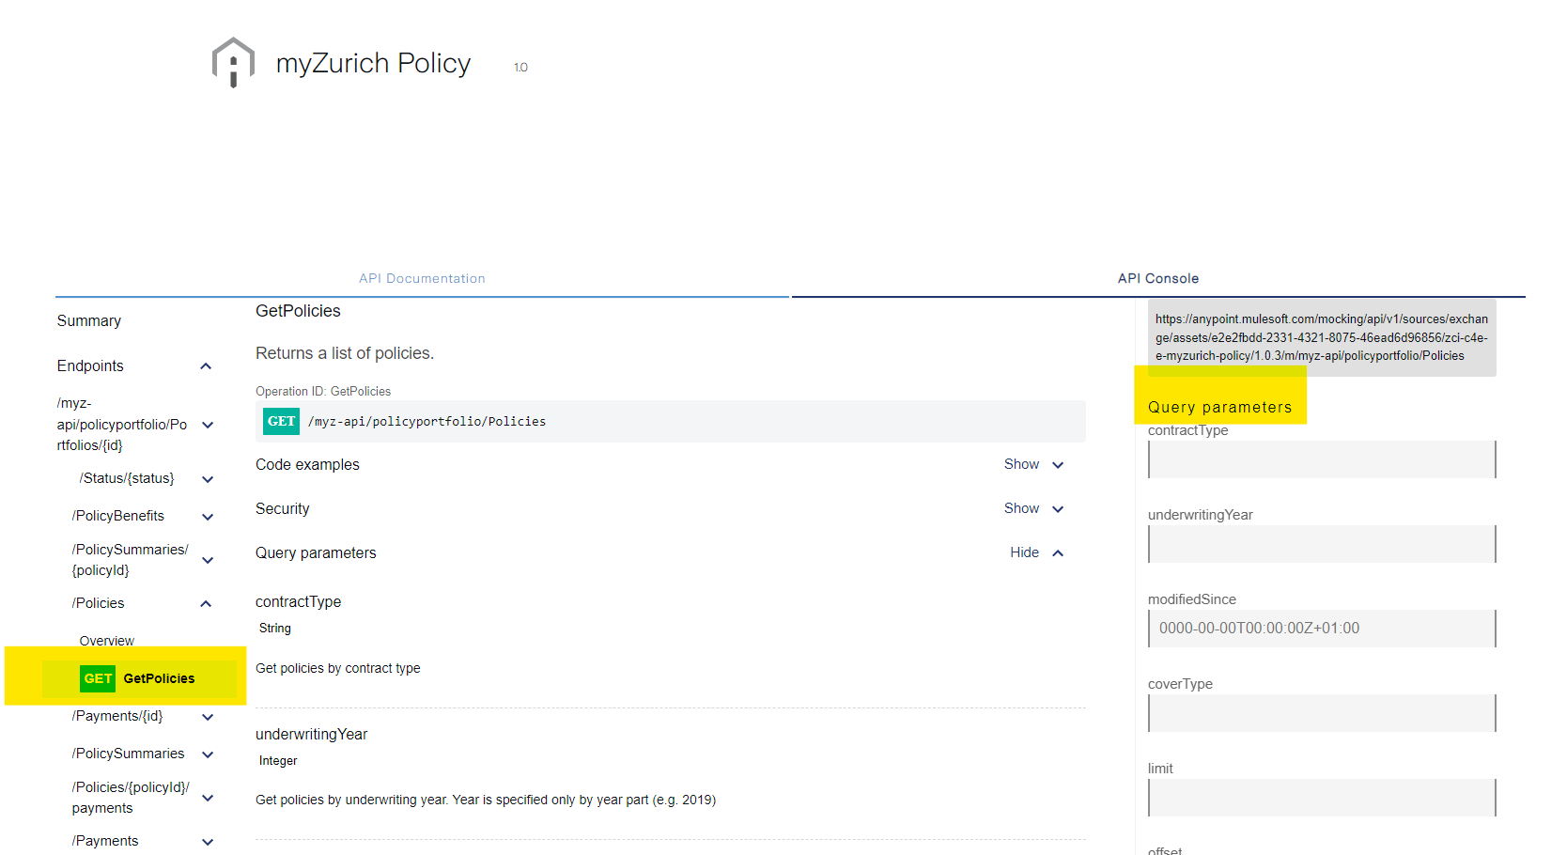Screen dimensions: 1567x855
Task: Switch to the API Documentation tab
Action: pyautogui.click(x=421, y=278)
